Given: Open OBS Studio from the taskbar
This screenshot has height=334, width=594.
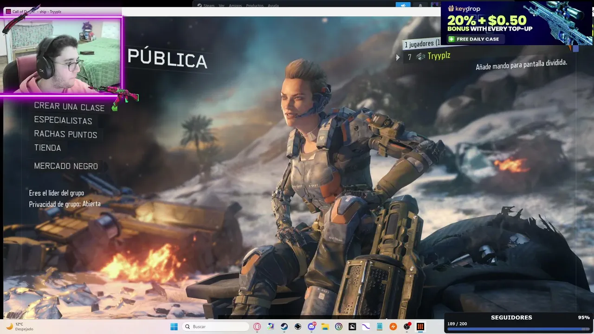Looking at the screenshot, I should coord(407,327).
